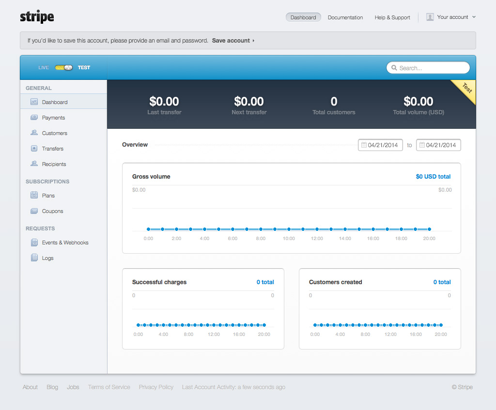Open Events & Webhooks icon

(x=34, y=243)
